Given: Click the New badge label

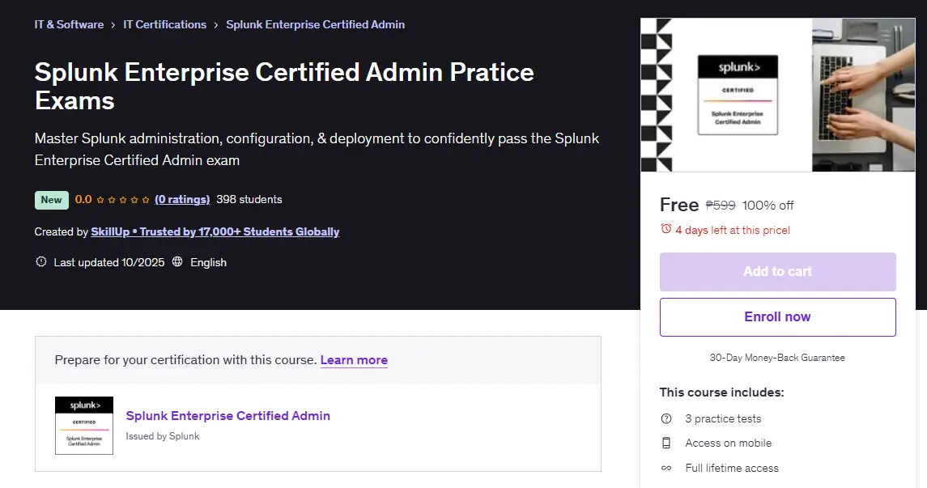Looking at the screenshot, I should [x=52, y=200].
